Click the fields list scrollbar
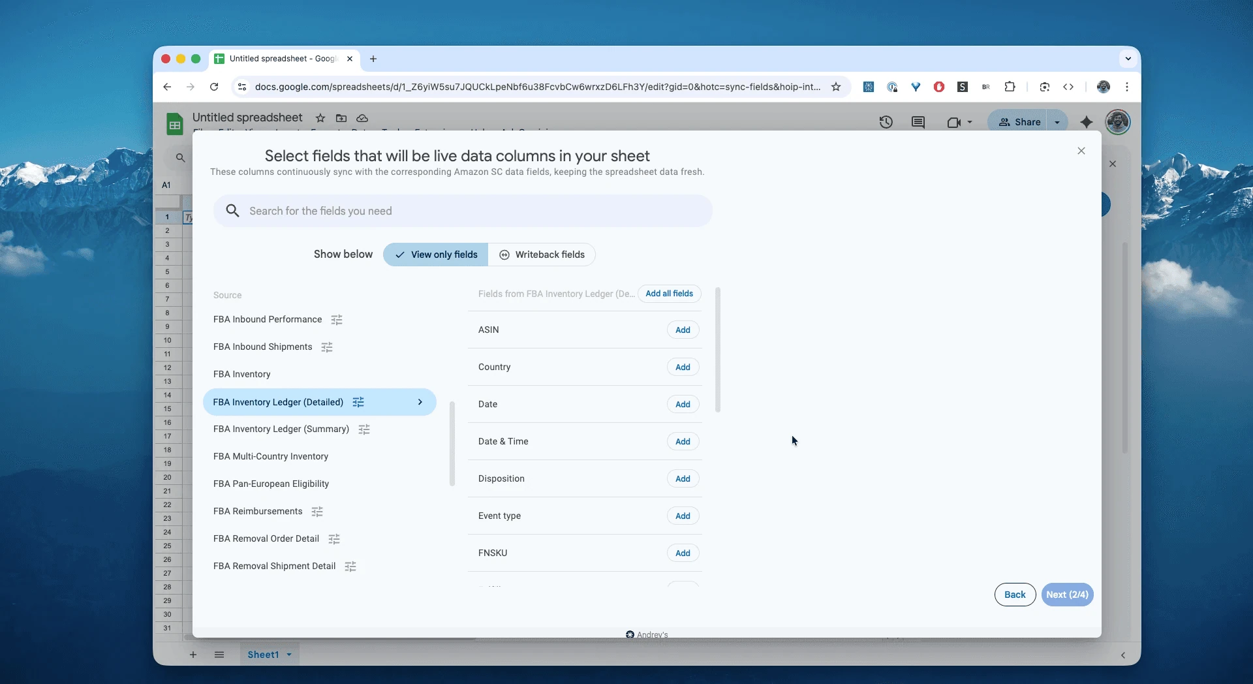The image size is (1253, 684). click(x=718, y=350)
